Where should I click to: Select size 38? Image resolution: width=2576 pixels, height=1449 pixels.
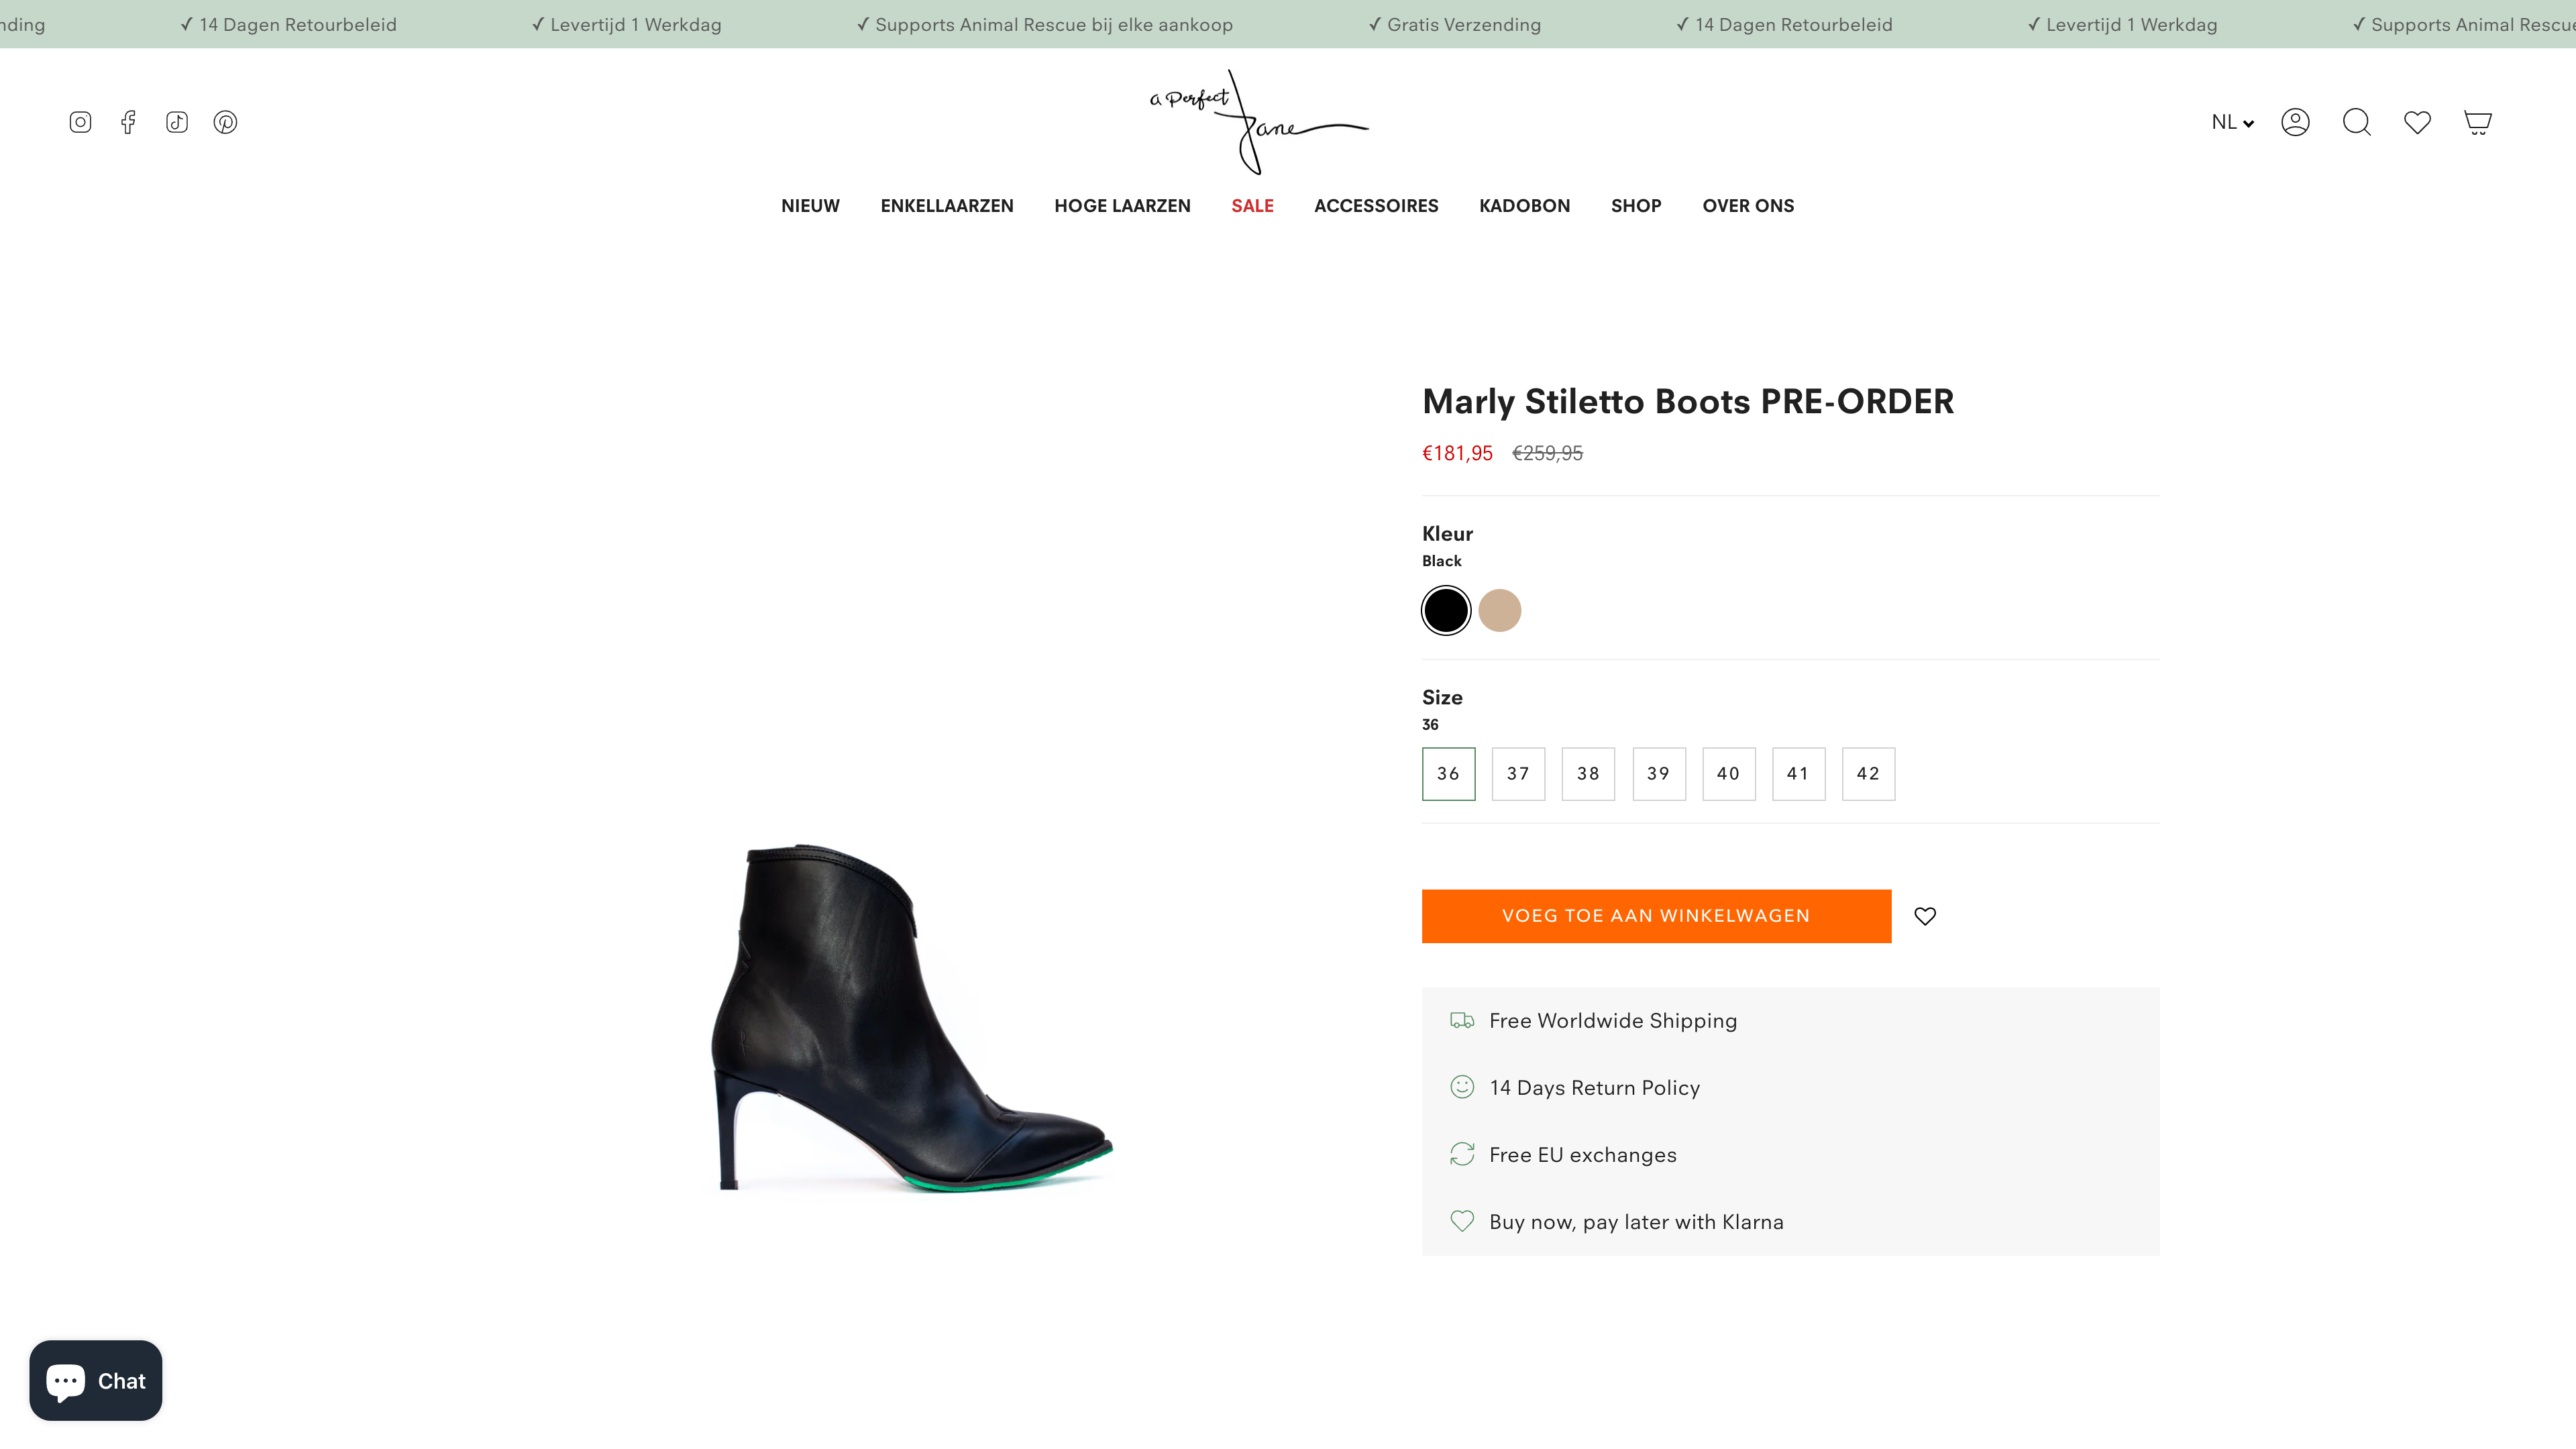click(x=1588, y=774)
